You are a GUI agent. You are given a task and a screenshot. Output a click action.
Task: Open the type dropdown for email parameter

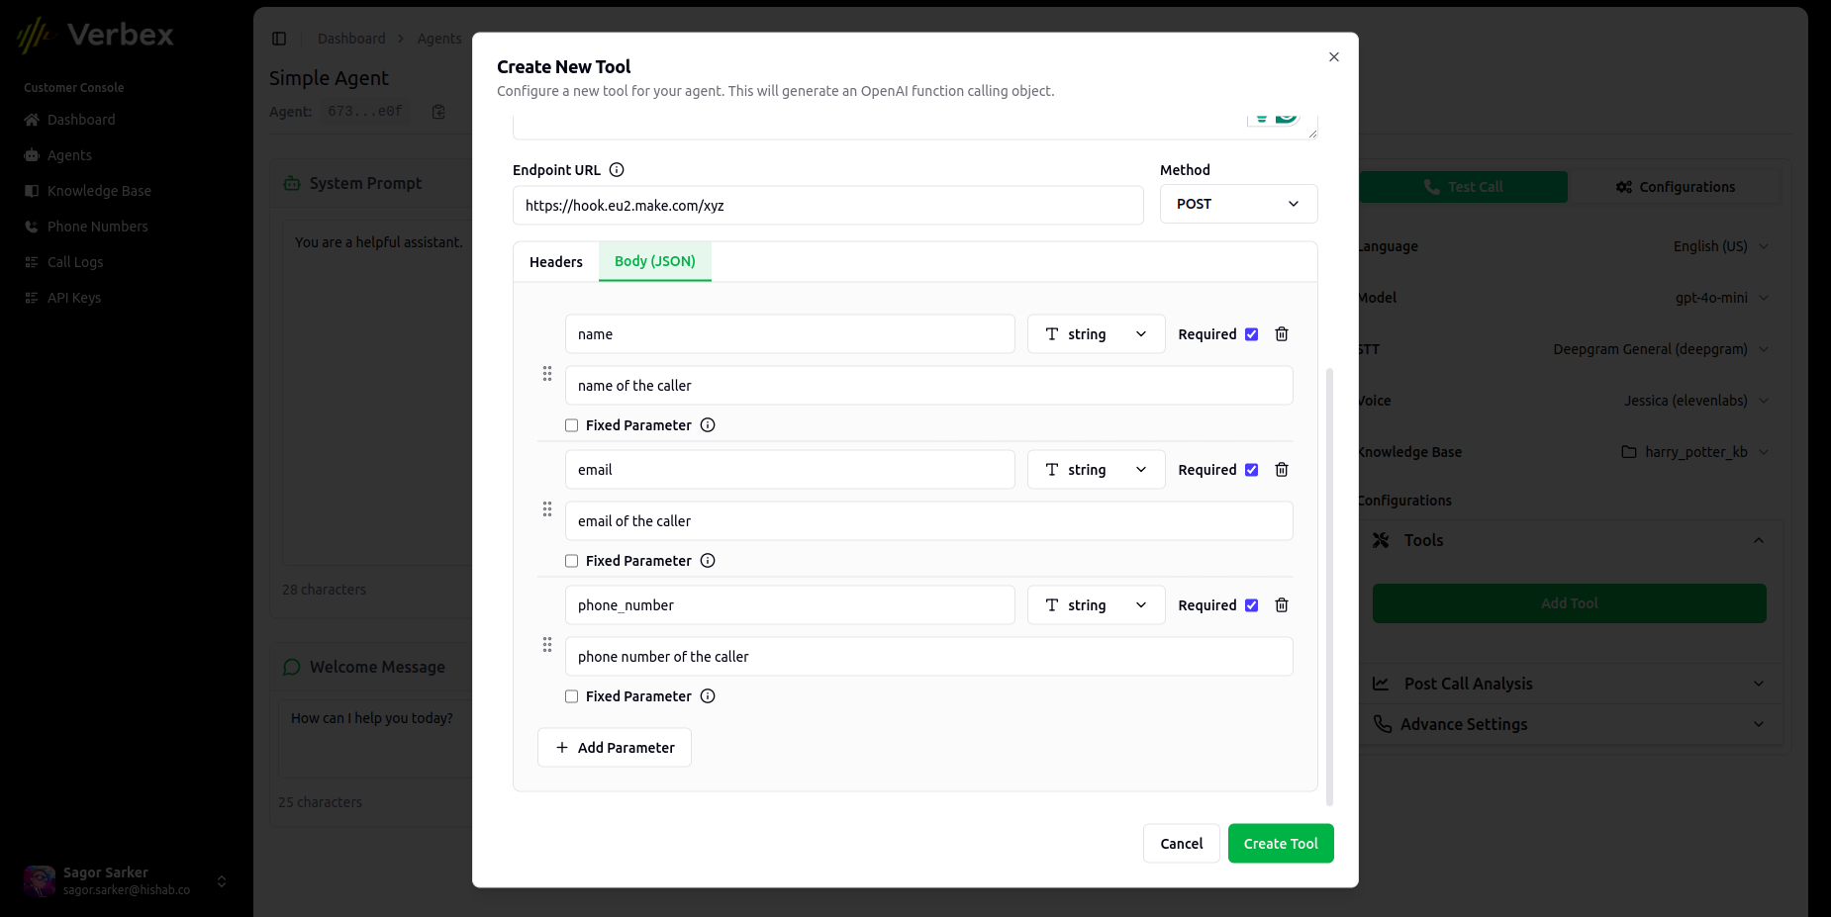click(x=1096, y=470)
